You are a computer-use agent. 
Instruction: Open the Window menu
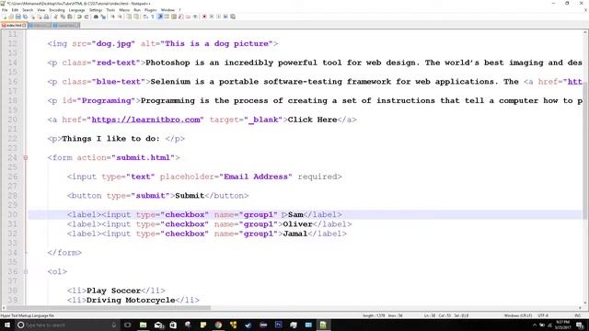(x=167, y=10)
